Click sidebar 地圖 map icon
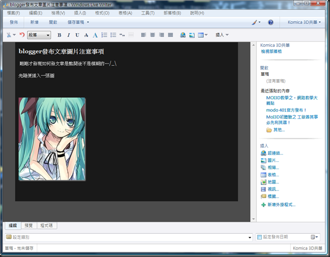The width and height of the screenshot is (330, 257). click(x=263, y=182)
